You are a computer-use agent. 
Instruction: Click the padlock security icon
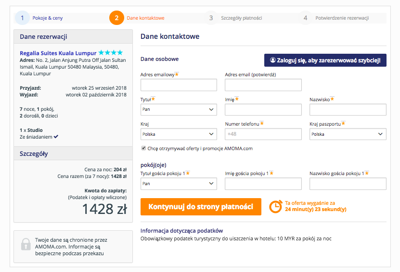coord(26,244)
